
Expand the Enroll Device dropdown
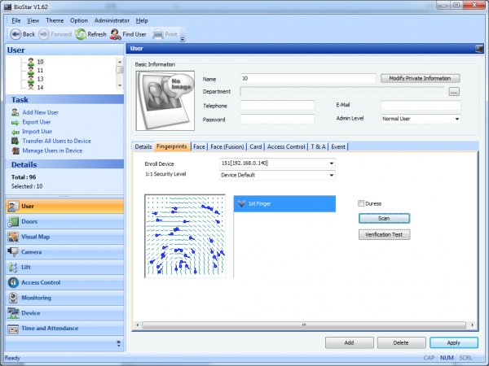pos(332,163)
